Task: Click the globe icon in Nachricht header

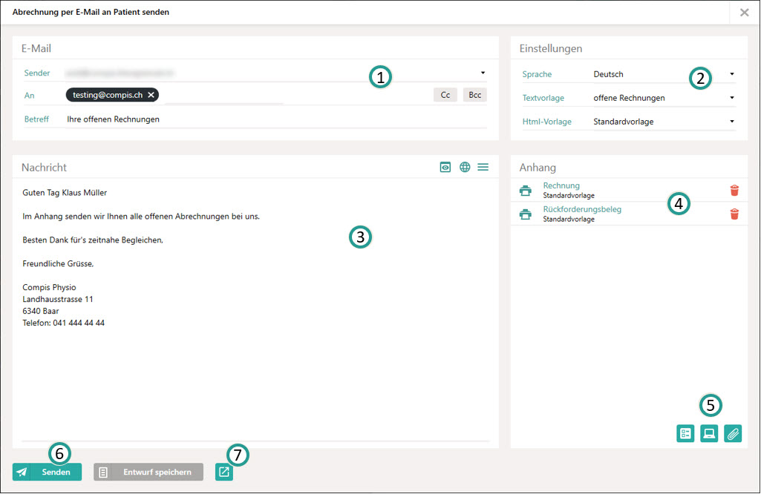Action: pos(465,167)
